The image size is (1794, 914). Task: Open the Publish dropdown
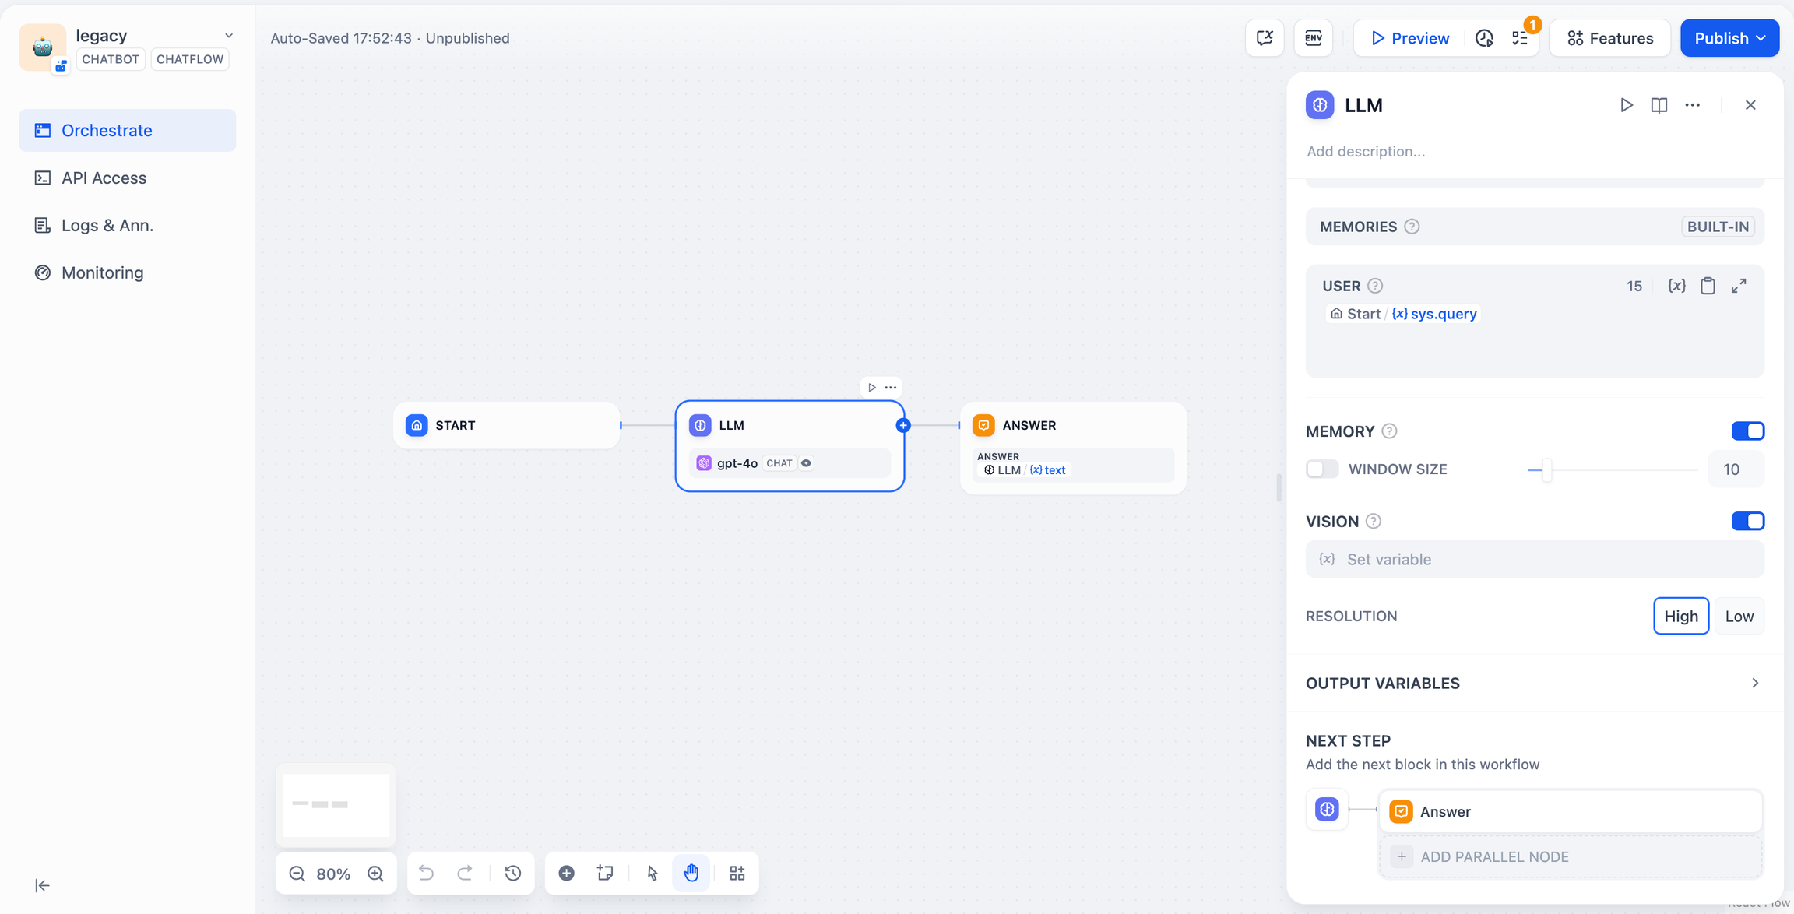[x=1729, y=37]
